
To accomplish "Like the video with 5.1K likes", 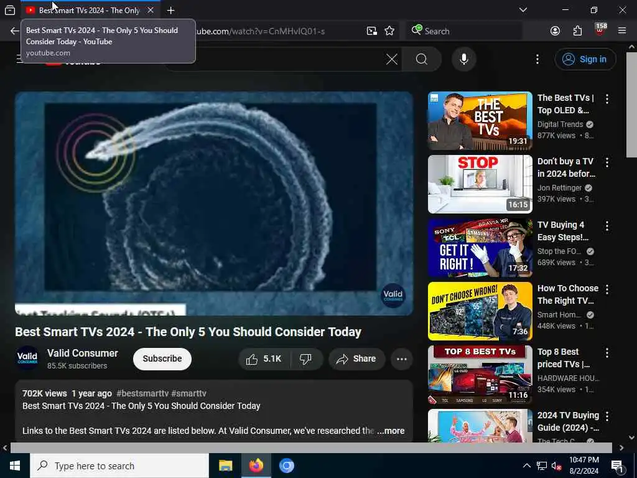I will coord(264,359).
